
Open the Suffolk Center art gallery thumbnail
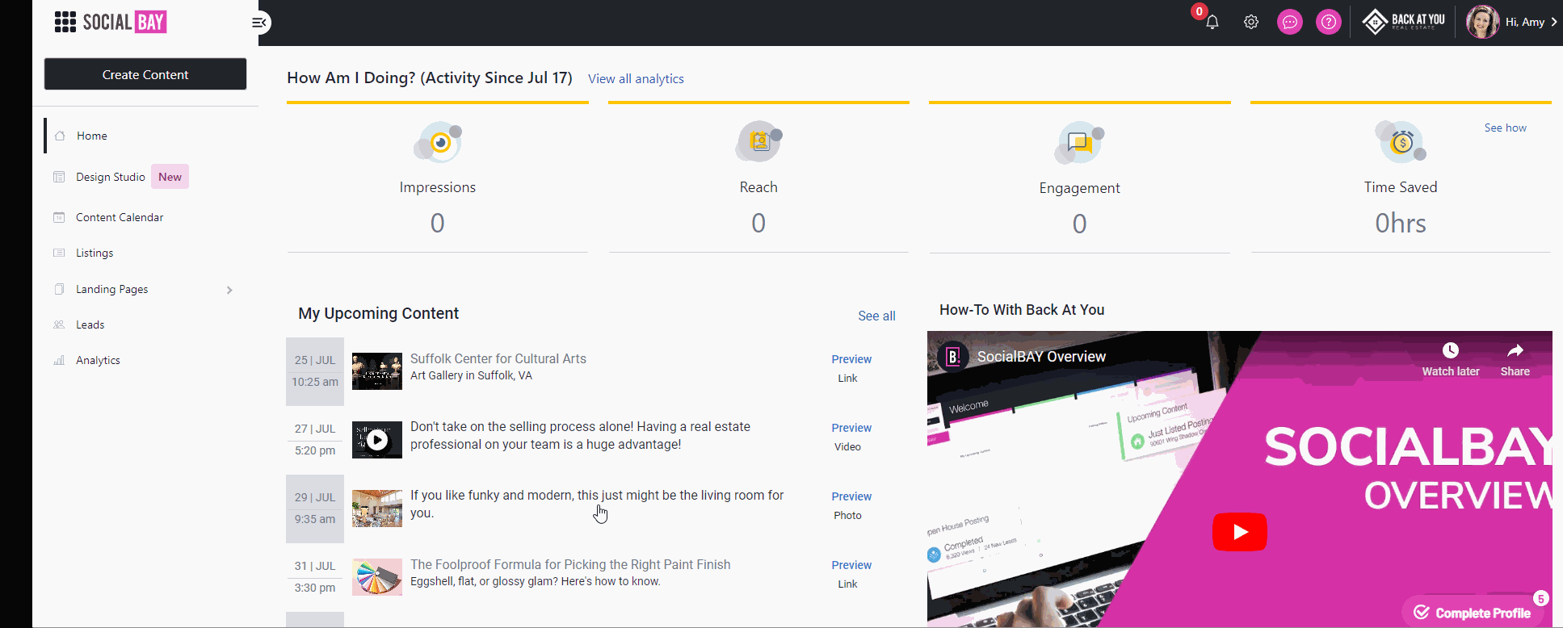coord(377,371)
